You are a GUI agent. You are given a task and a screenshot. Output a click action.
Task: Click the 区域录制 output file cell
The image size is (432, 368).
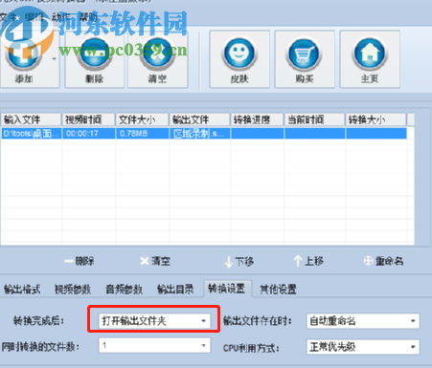coord(199,134)
